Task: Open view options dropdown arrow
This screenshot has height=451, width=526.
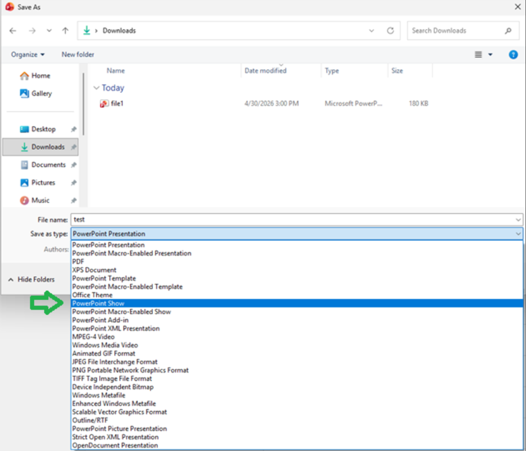Action: pos(490,55)
